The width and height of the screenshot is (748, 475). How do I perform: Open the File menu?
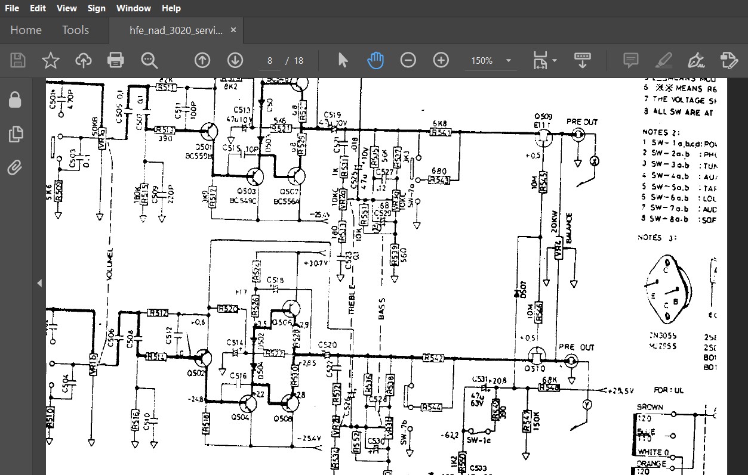point(12,8)
